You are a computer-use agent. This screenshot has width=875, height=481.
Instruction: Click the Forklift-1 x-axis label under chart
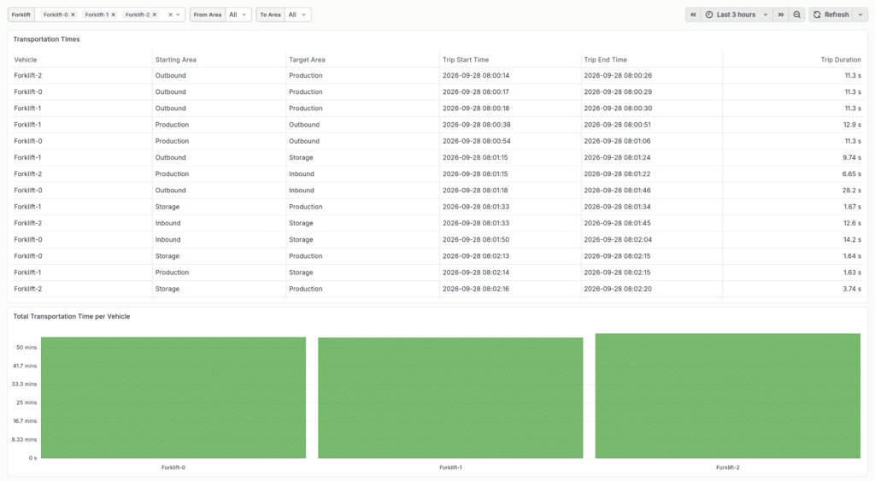point(450,467)
